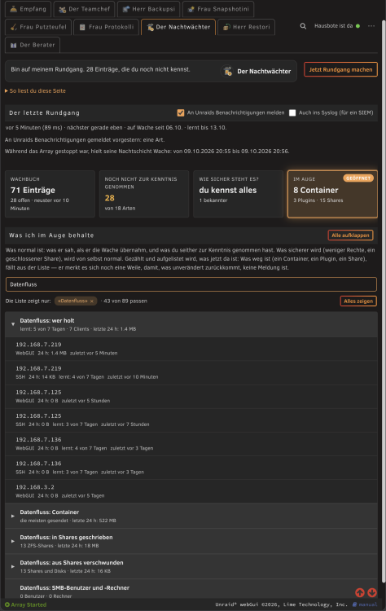Select the Der Nachtwächter tab
This screenshot has height=611, width=386.
click(x=178, y=27)
